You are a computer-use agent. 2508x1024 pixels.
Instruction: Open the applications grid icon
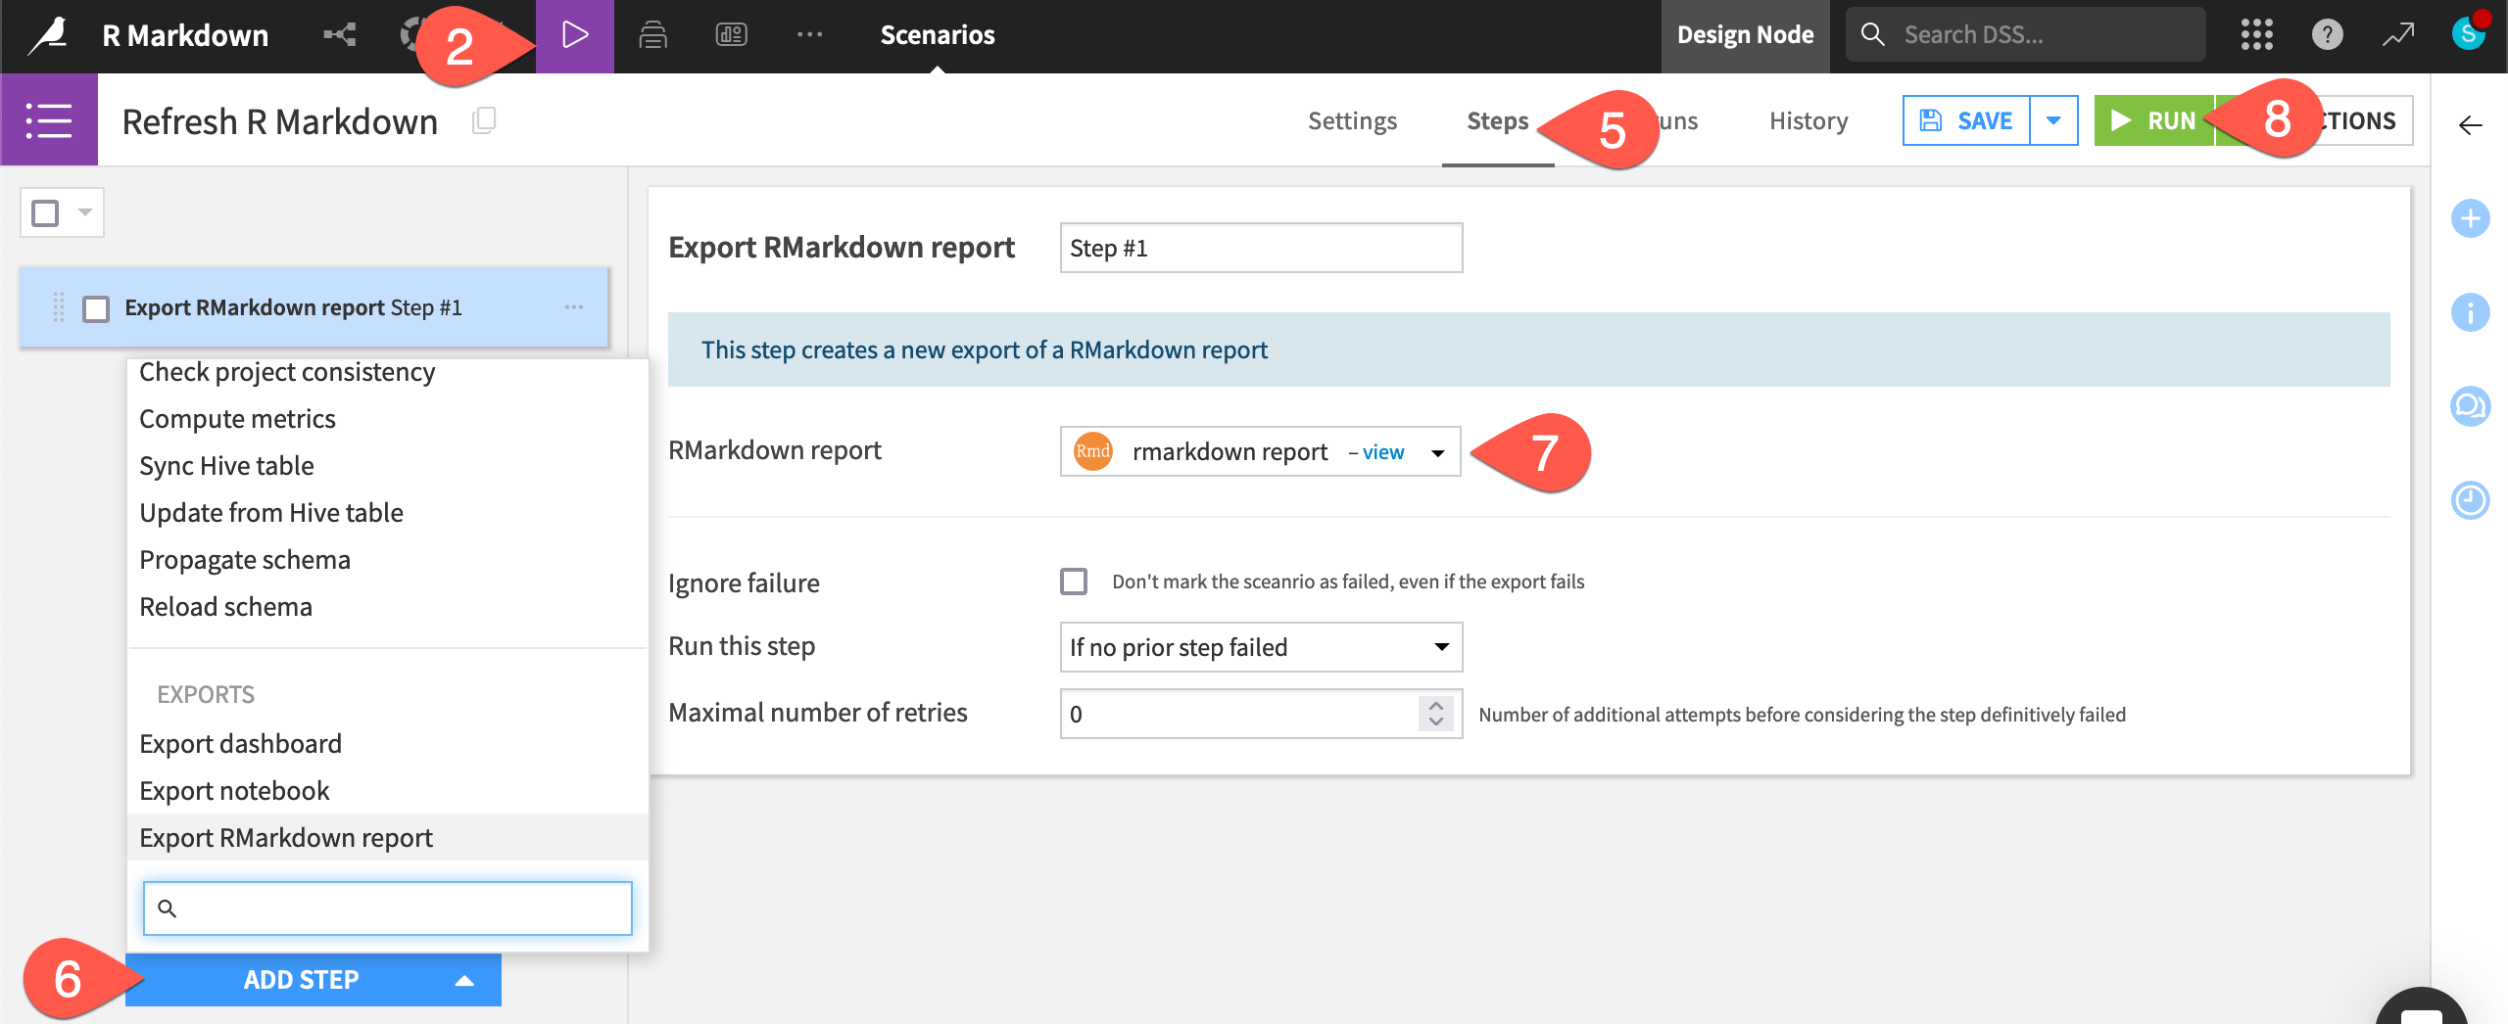[2256, 35]
